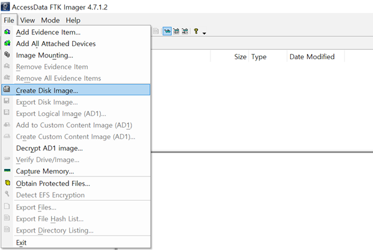Switch to text view glasses icon
Image resolution: width=373 pixels, height=250 pixels.
tap(176, 31)
